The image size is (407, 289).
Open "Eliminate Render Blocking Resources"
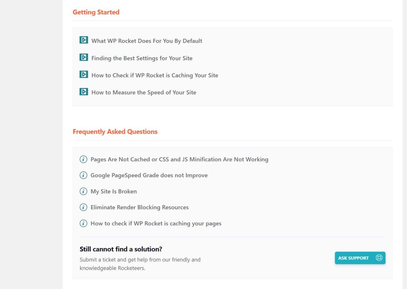[x=140, y=207]
